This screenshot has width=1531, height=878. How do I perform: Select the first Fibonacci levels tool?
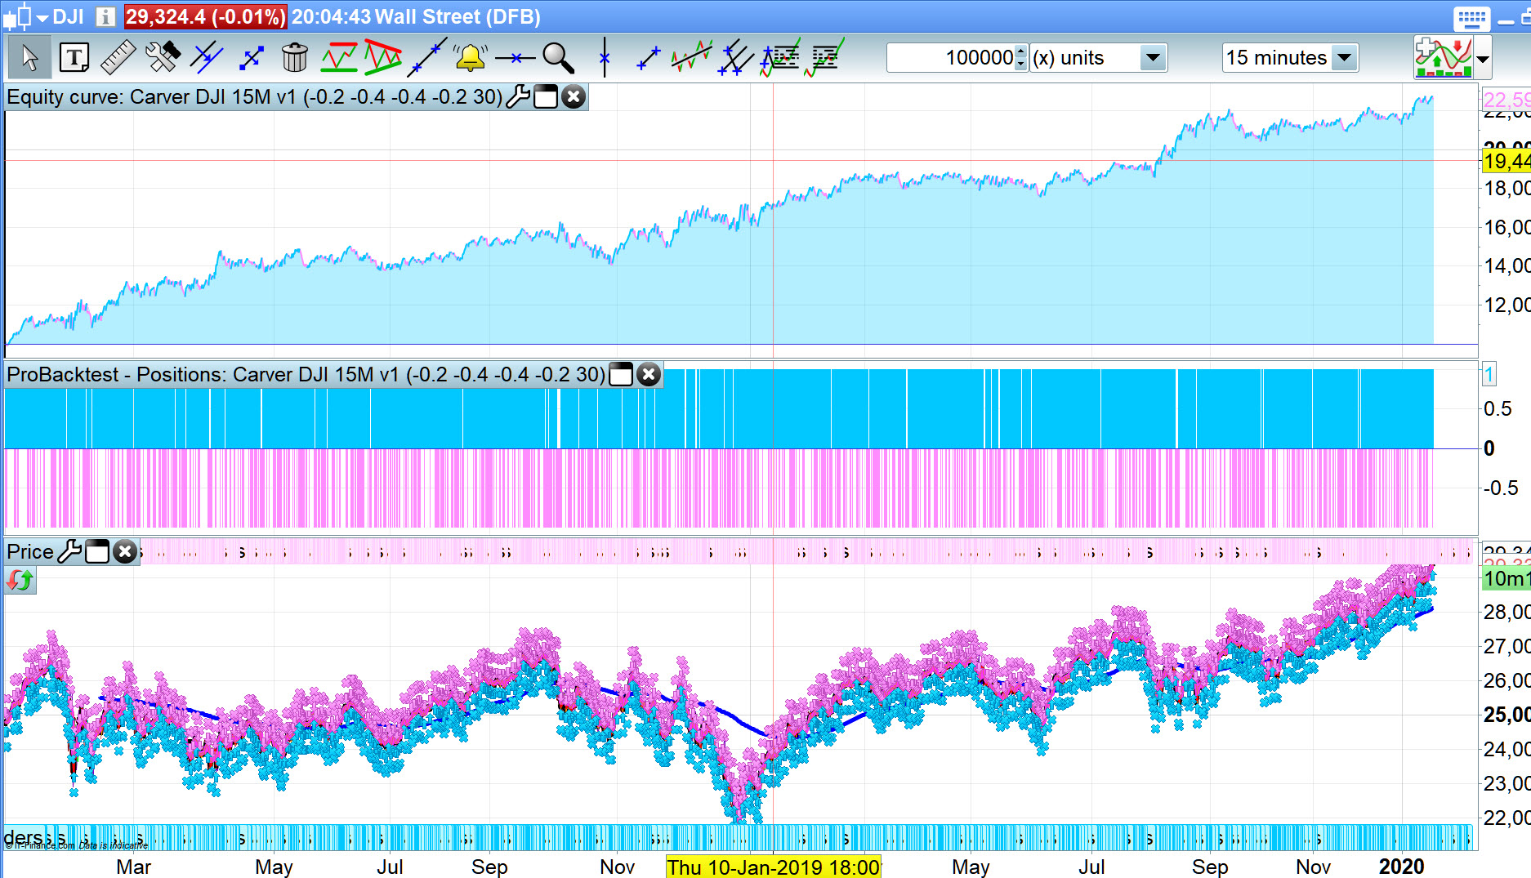coord(780,57)
